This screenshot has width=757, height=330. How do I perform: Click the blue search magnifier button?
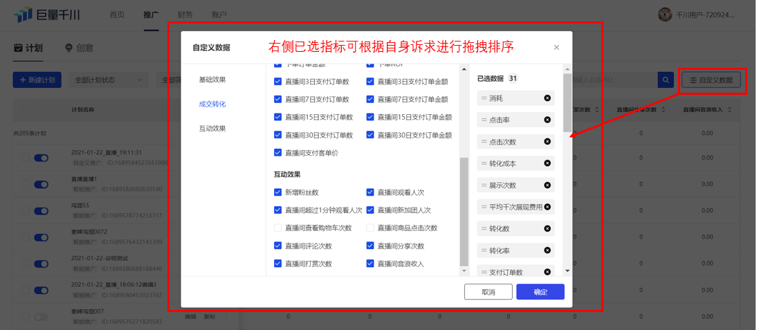[666, 80]
